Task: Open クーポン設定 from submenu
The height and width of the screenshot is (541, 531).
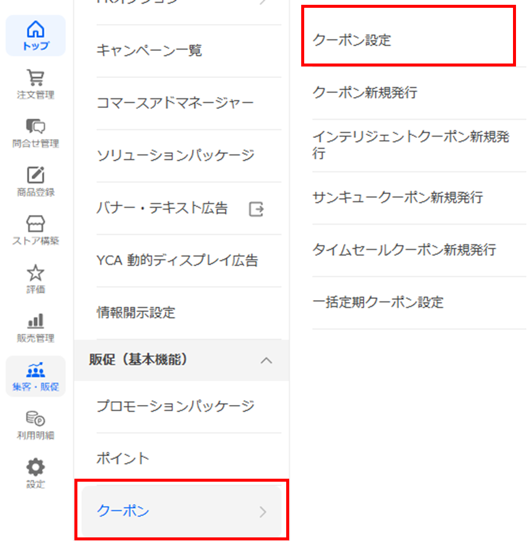Action: pos(352,41)
